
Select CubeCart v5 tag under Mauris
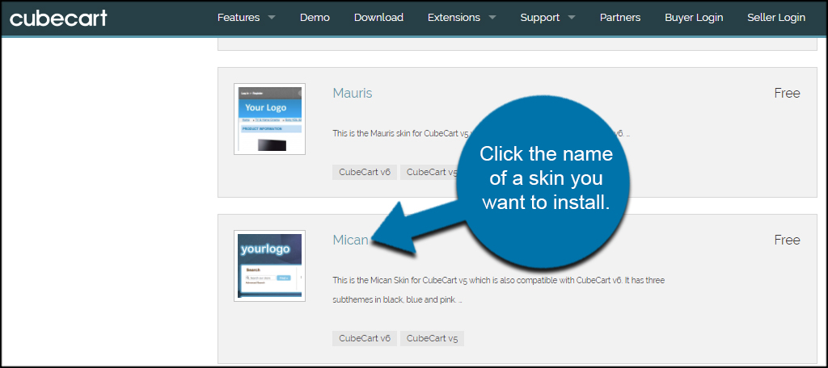(429, 173)
